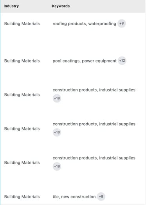Select Building Materials in the roofing products row

tap(22, 24)
